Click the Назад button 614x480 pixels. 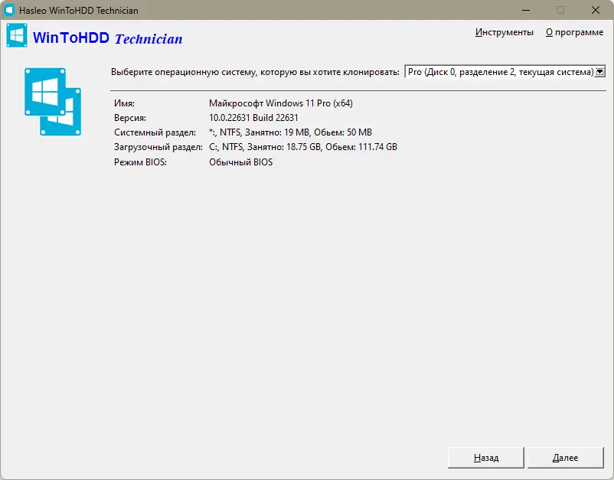click(485, 457)
